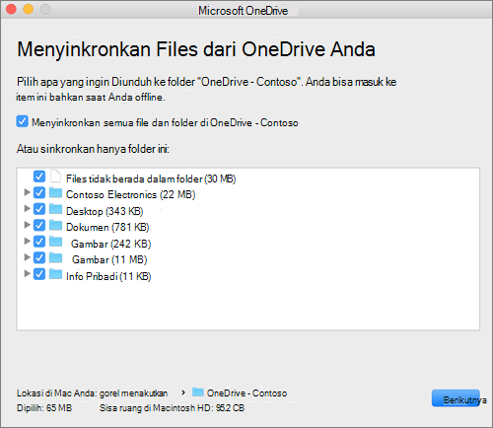Image resolution: width=493 pixels, height=428 pixels.
Task: Close the Microsoft OneDrive window
Action: click(x=11, y=9)
